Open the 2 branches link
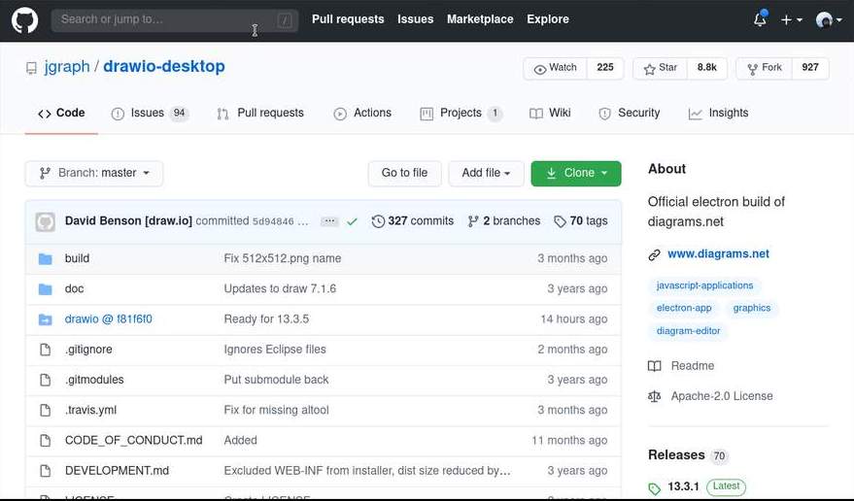 tap(504, 221)
